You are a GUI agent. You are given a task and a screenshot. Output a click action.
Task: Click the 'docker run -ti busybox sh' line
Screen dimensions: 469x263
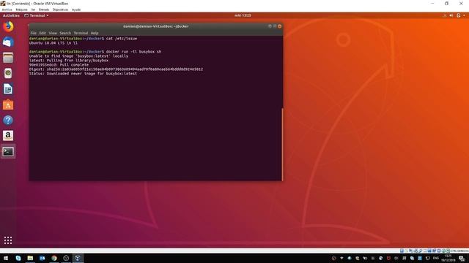[x=95, y=52]
